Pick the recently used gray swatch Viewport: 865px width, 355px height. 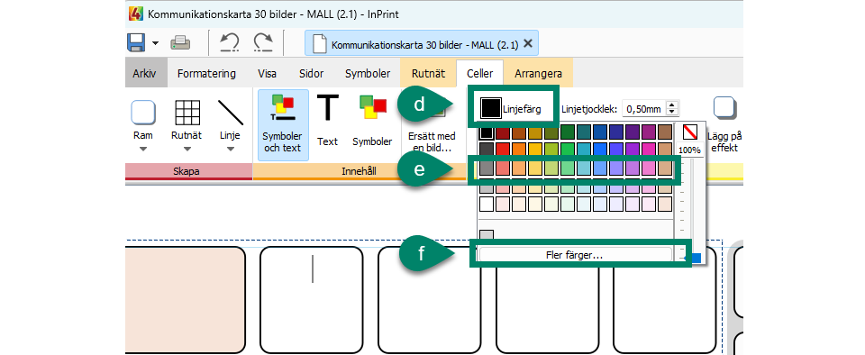click(x=486, y=235)
